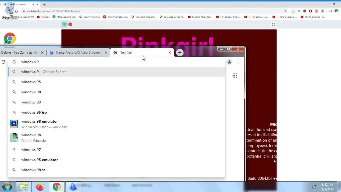Choose the windows 93 suggestion
This screenshot has height=192, width=341.
[116, 102]
